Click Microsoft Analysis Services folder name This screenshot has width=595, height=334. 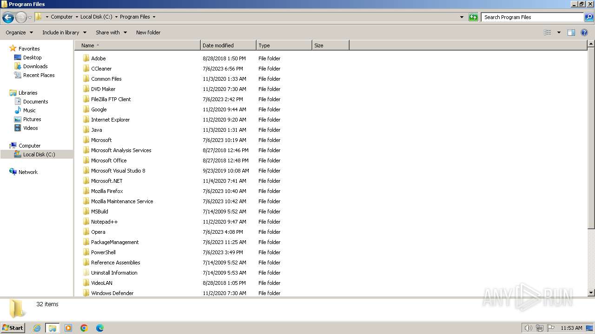point(121,150)
